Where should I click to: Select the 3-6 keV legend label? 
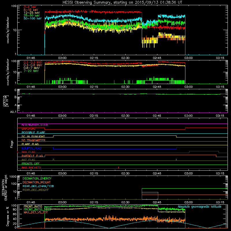tap(30, 7)
